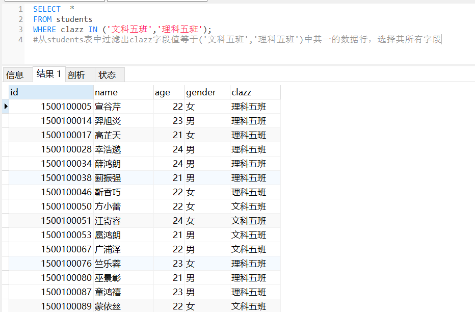Select name cell 方小蕾

pyautogui.click(x=123, y=206)
